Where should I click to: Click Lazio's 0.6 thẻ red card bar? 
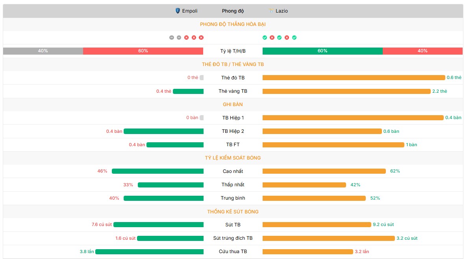(x=354, y=77)
